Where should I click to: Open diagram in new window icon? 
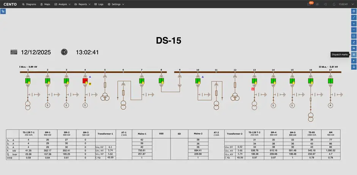354,36
